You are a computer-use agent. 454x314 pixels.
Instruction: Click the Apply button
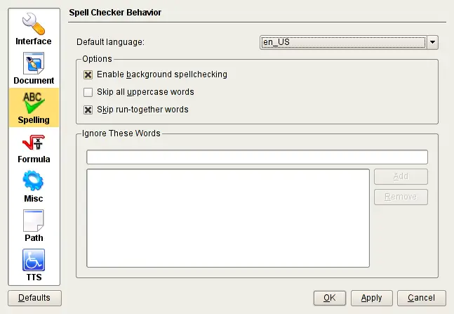tap(371, 298)
